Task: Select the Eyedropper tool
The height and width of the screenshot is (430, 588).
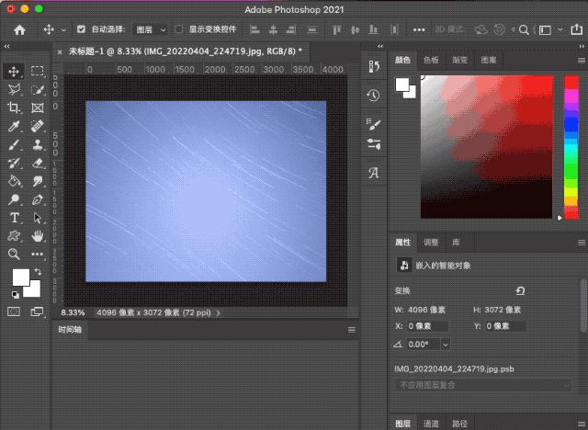Action: (x=14, y=126)
